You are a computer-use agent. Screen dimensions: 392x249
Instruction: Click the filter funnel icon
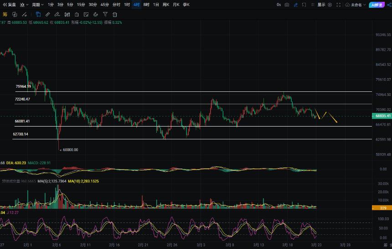tap(105, 15)
